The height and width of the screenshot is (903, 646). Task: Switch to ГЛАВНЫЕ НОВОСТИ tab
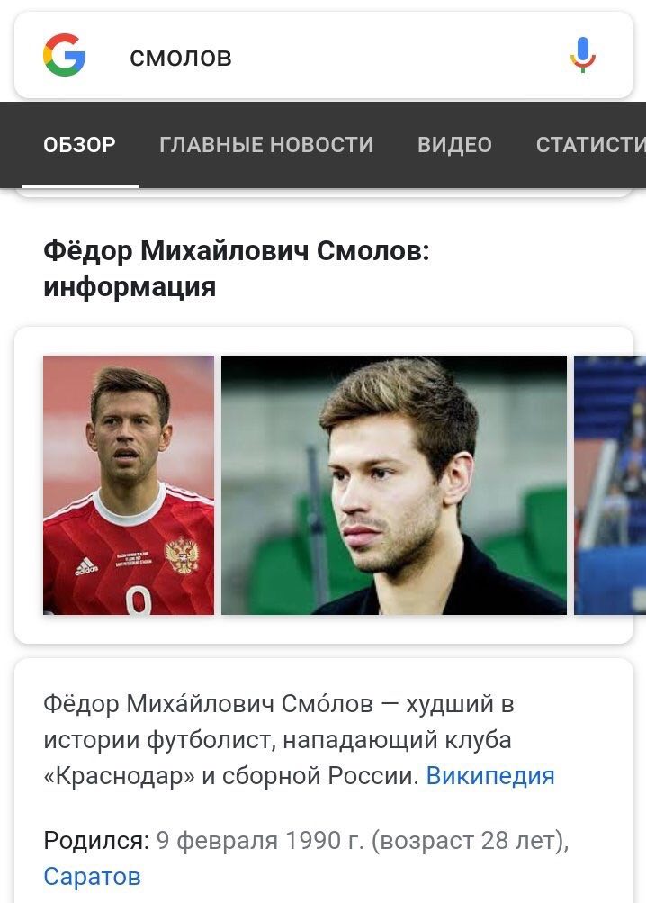(266, 145)
